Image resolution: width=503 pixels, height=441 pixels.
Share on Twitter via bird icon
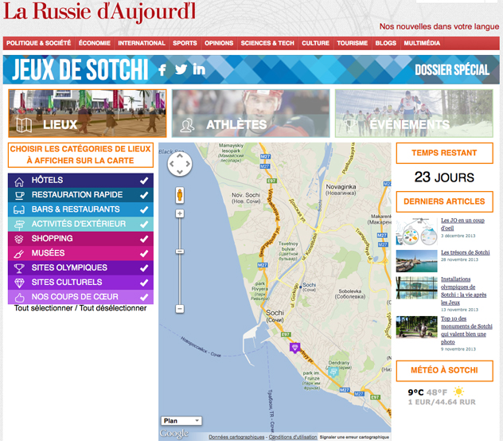[181, 69]
